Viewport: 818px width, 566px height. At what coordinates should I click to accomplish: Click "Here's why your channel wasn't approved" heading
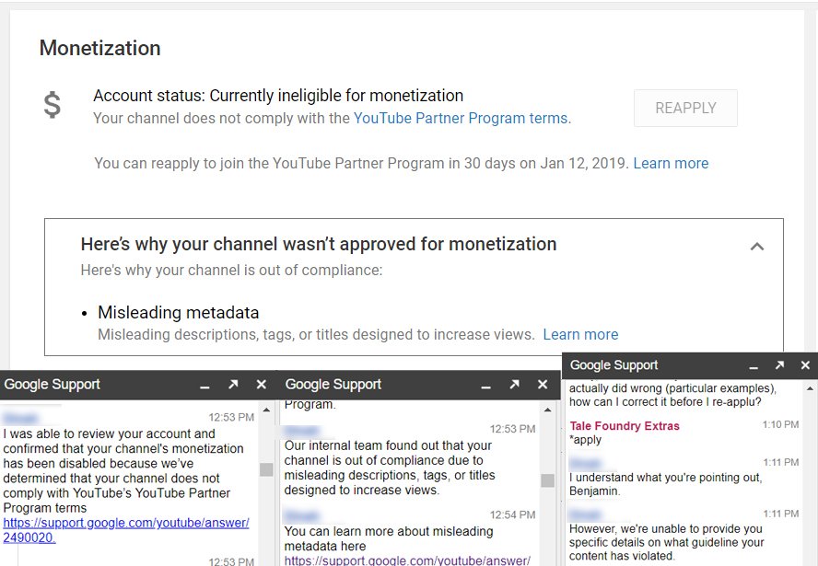coord(319,244)
